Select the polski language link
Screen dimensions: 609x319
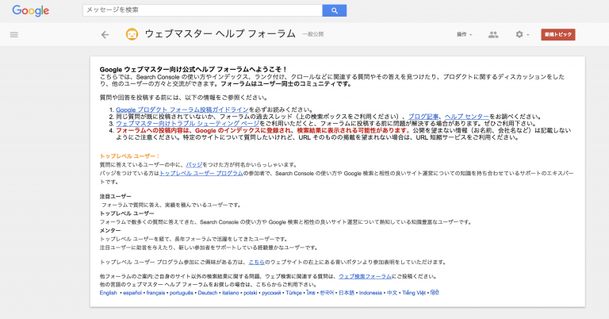[251, 293]
